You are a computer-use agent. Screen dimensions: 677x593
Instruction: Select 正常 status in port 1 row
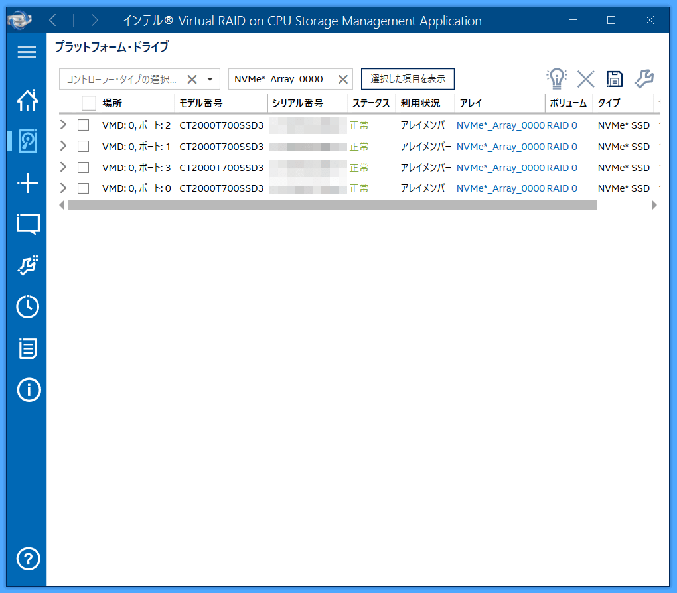tap(359, 147)
